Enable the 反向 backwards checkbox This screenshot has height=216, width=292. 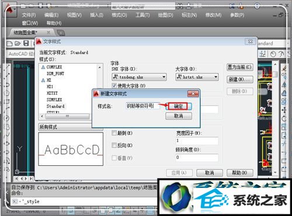tap(114, 145)
